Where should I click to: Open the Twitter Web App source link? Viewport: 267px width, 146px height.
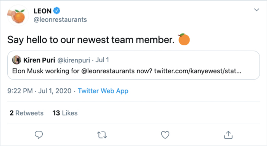tap(103, 91)
